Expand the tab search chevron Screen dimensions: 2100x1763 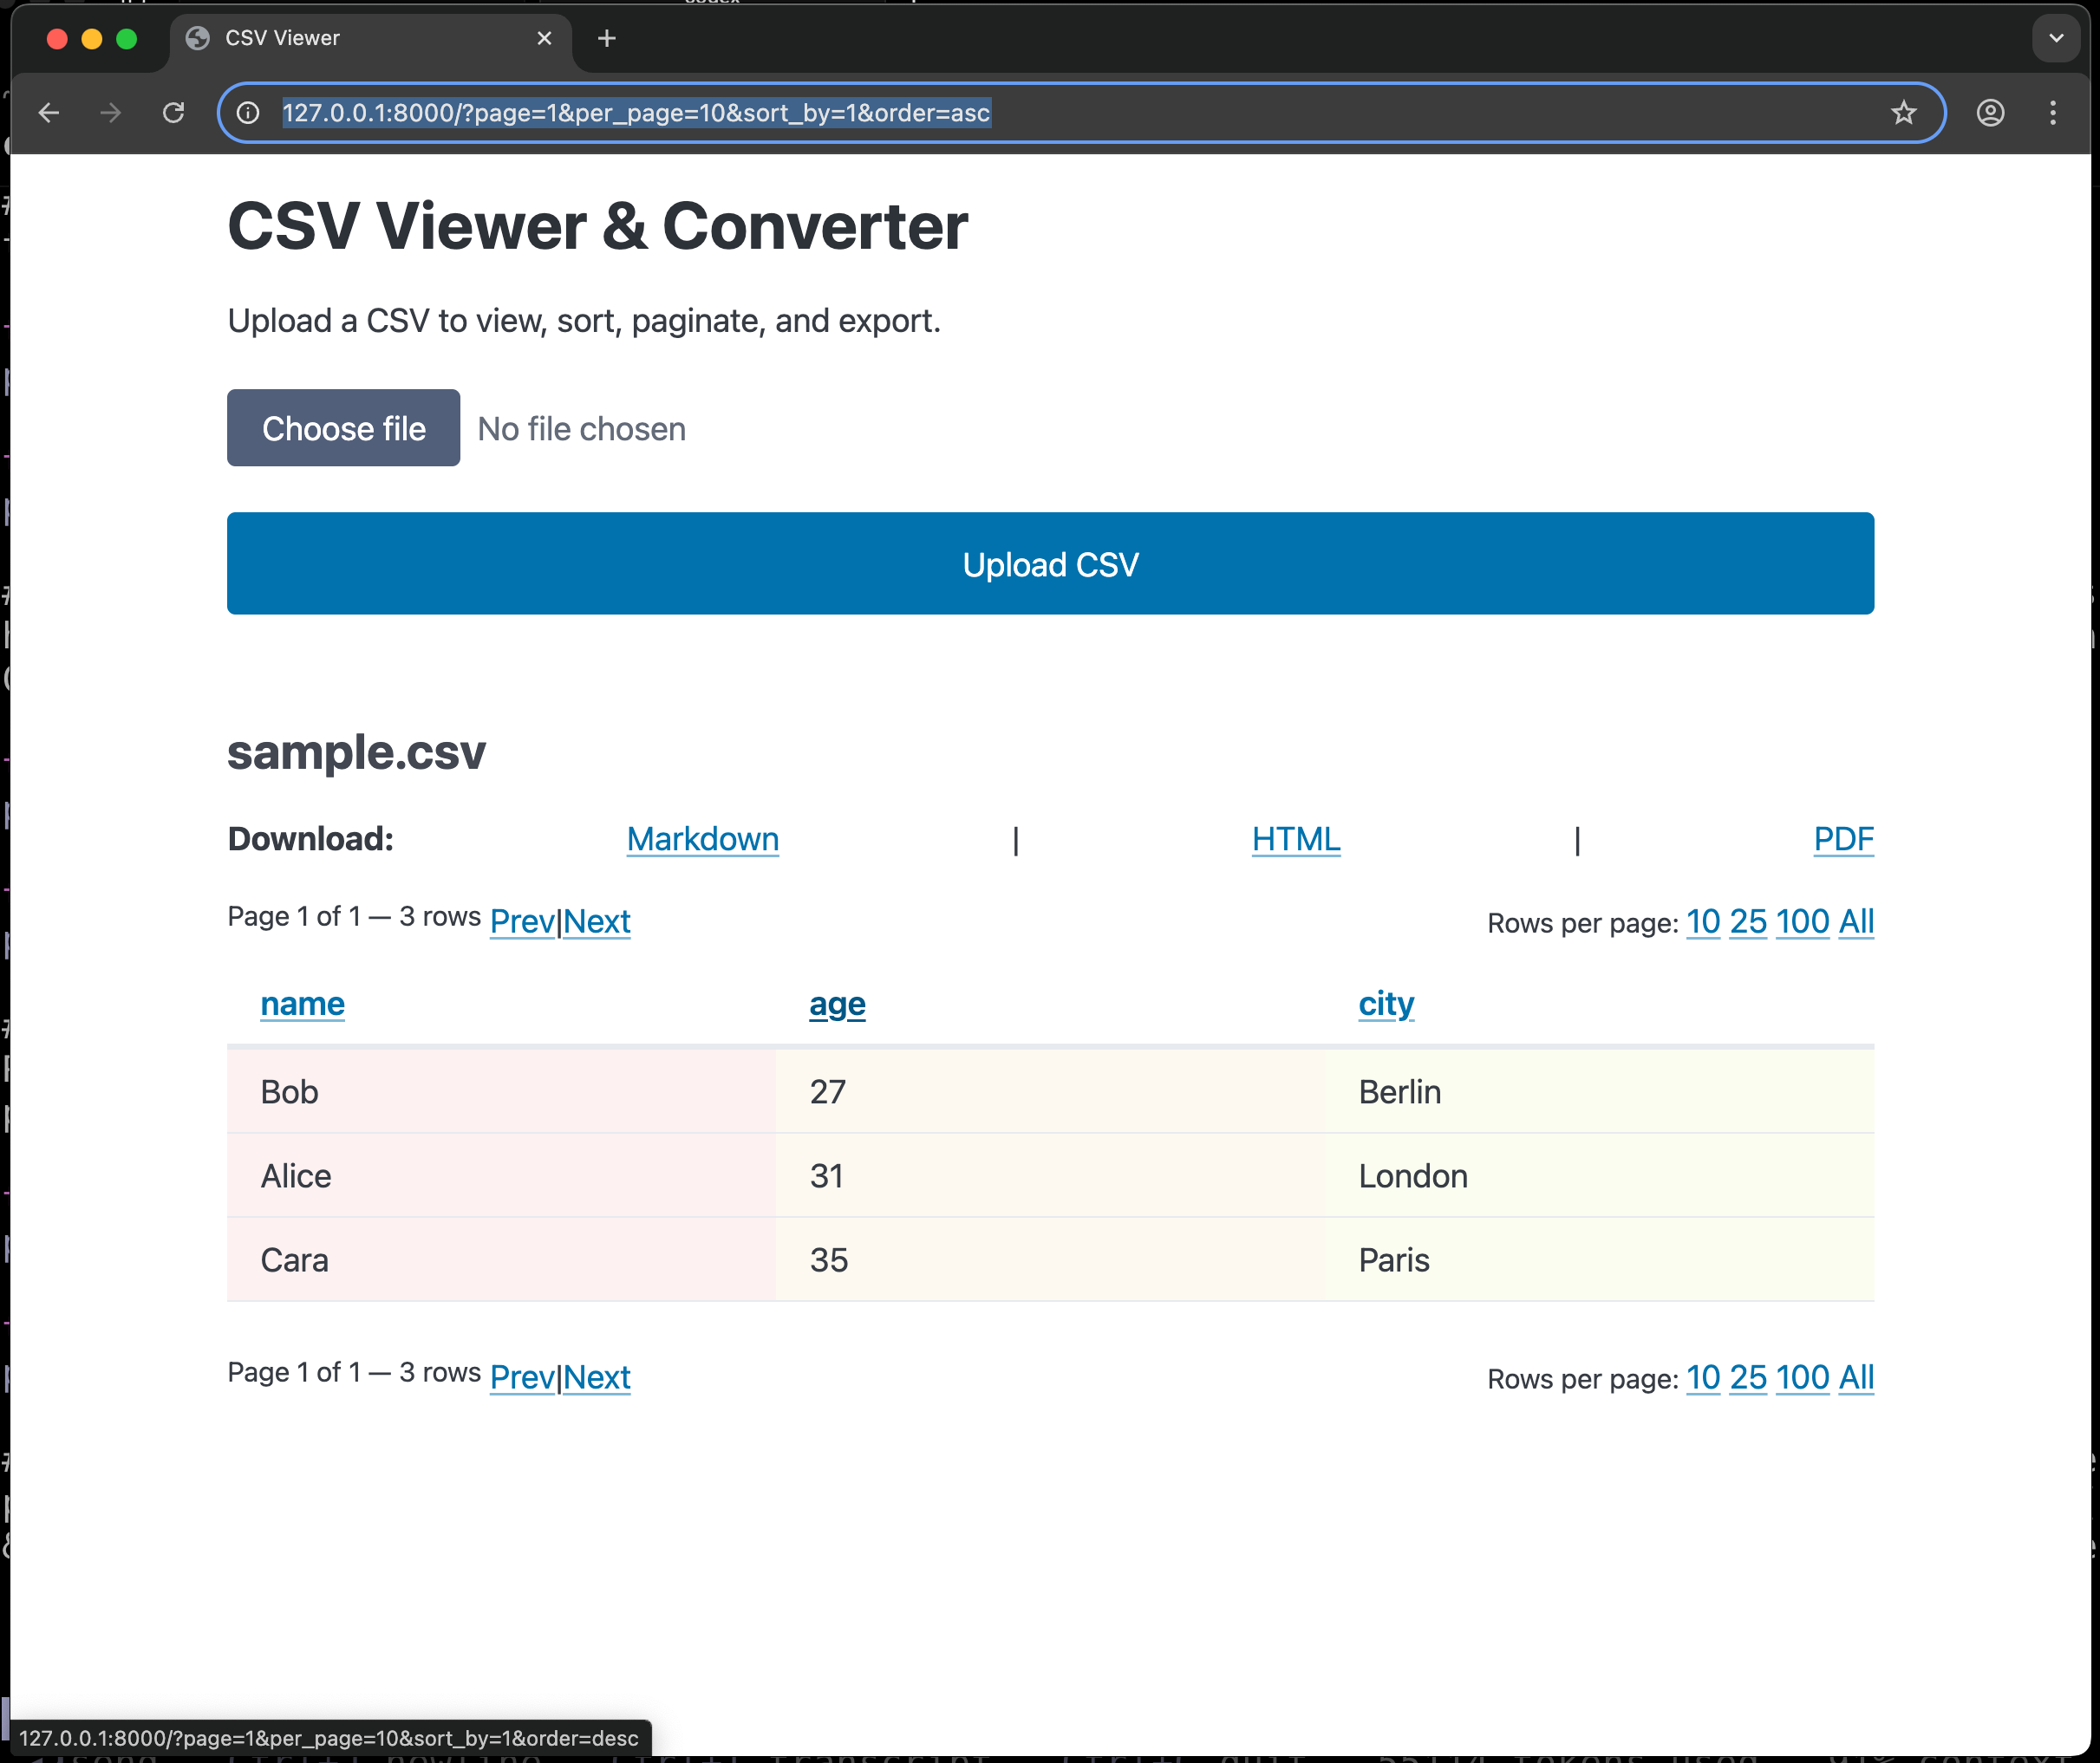[2055, 38]
